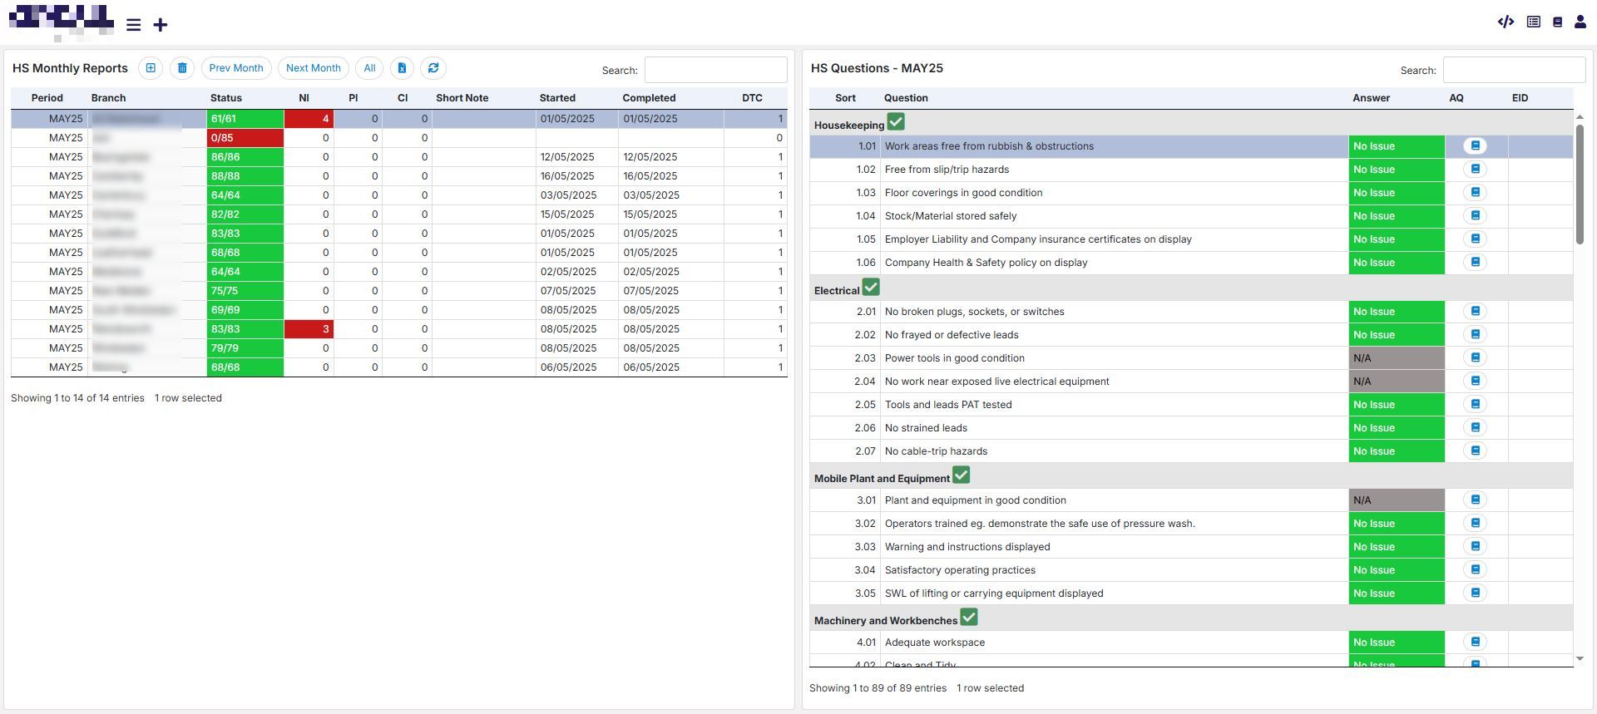
Task: Show all periods with All button
Action: click(369, 68)
